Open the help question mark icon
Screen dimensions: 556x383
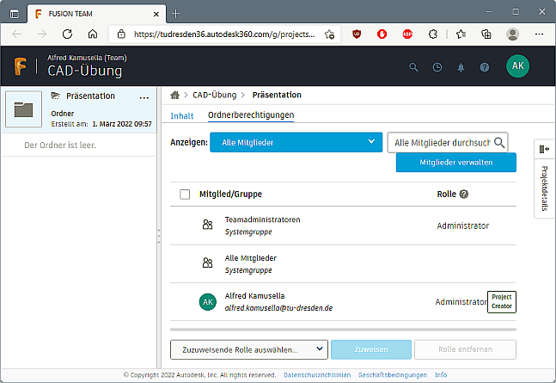pyautogui.click(x=485, y=67)
